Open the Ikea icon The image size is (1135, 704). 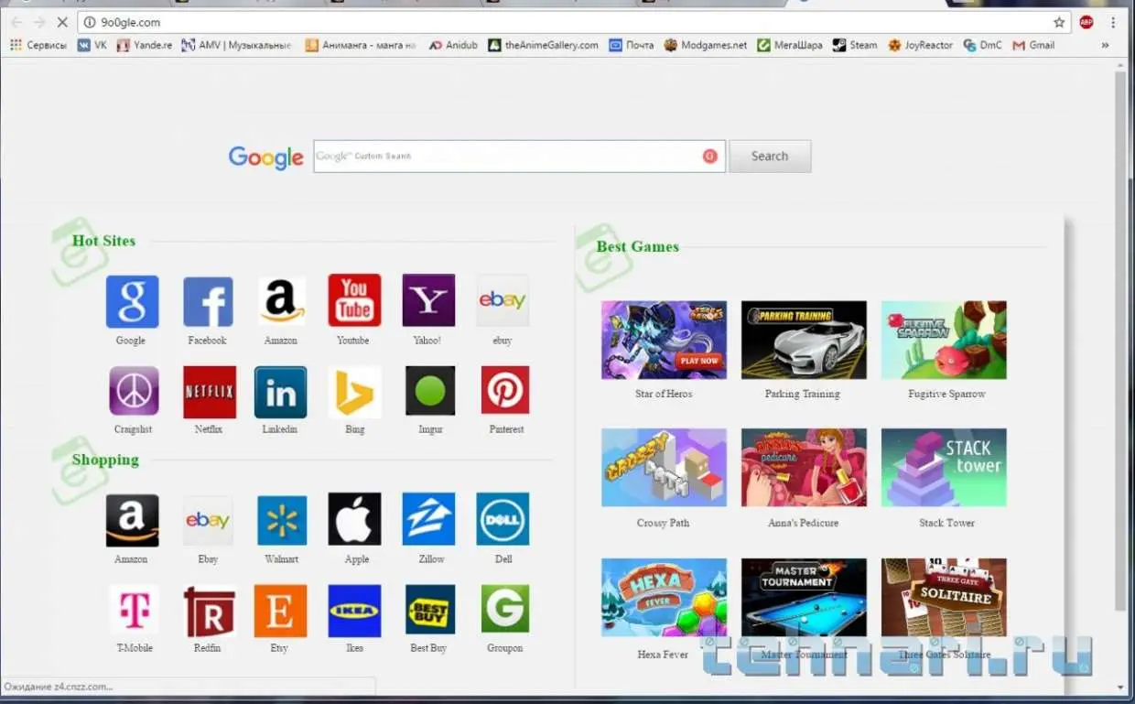[x=354, y=611]
